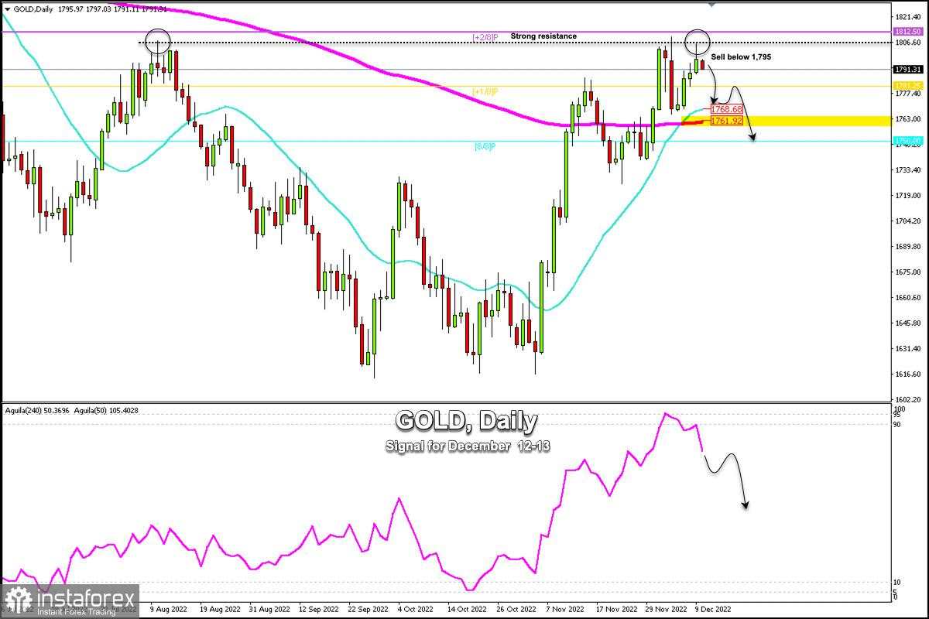Click the indicator scale value 100
929x619 pixels.
point(900,408)
